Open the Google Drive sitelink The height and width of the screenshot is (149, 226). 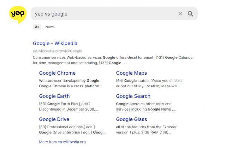pos(54,119)
